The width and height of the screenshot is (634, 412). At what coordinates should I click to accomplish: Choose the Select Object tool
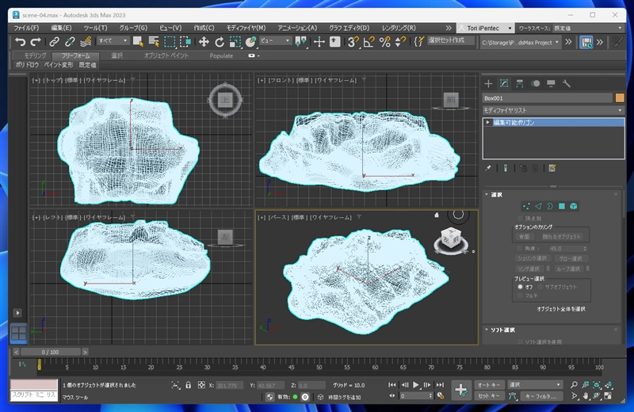(138, 42)
